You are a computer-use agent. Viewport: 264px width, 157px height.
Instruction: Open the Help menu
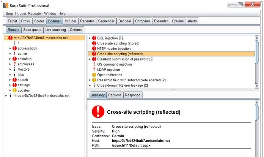tap(62, 14)
